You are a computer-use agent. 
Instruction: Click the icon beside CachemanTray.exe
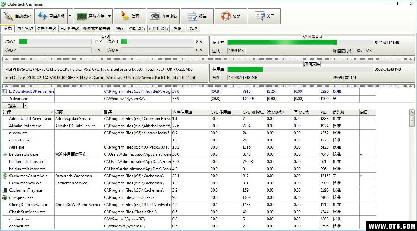[5, 190]
